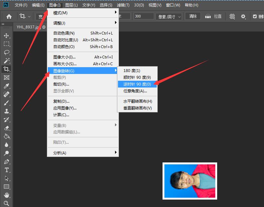
Task: Select the Spot Healing Brush tool
Action: (6, 94)
